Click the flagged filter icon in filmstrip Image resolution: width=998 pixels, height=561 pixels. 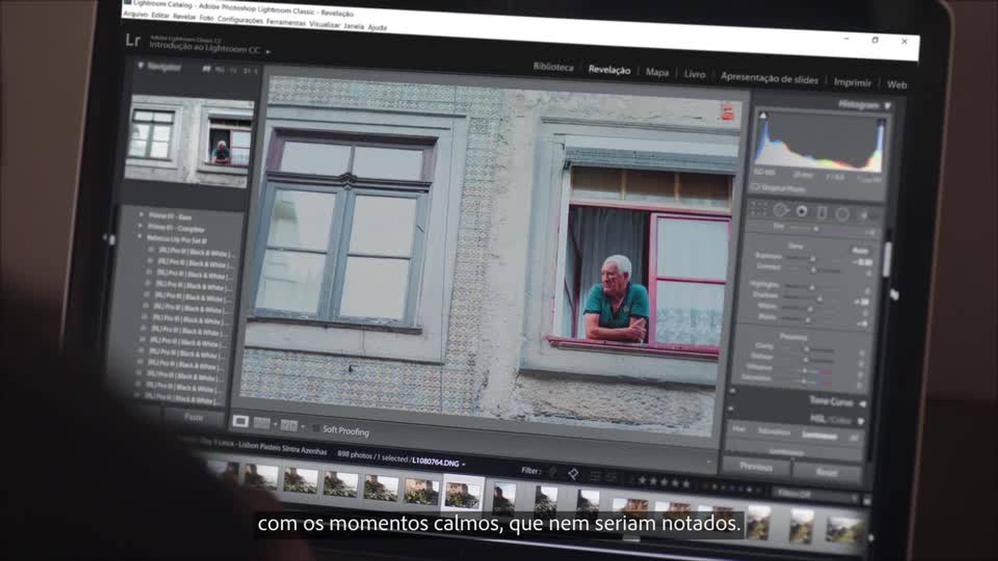573,474
